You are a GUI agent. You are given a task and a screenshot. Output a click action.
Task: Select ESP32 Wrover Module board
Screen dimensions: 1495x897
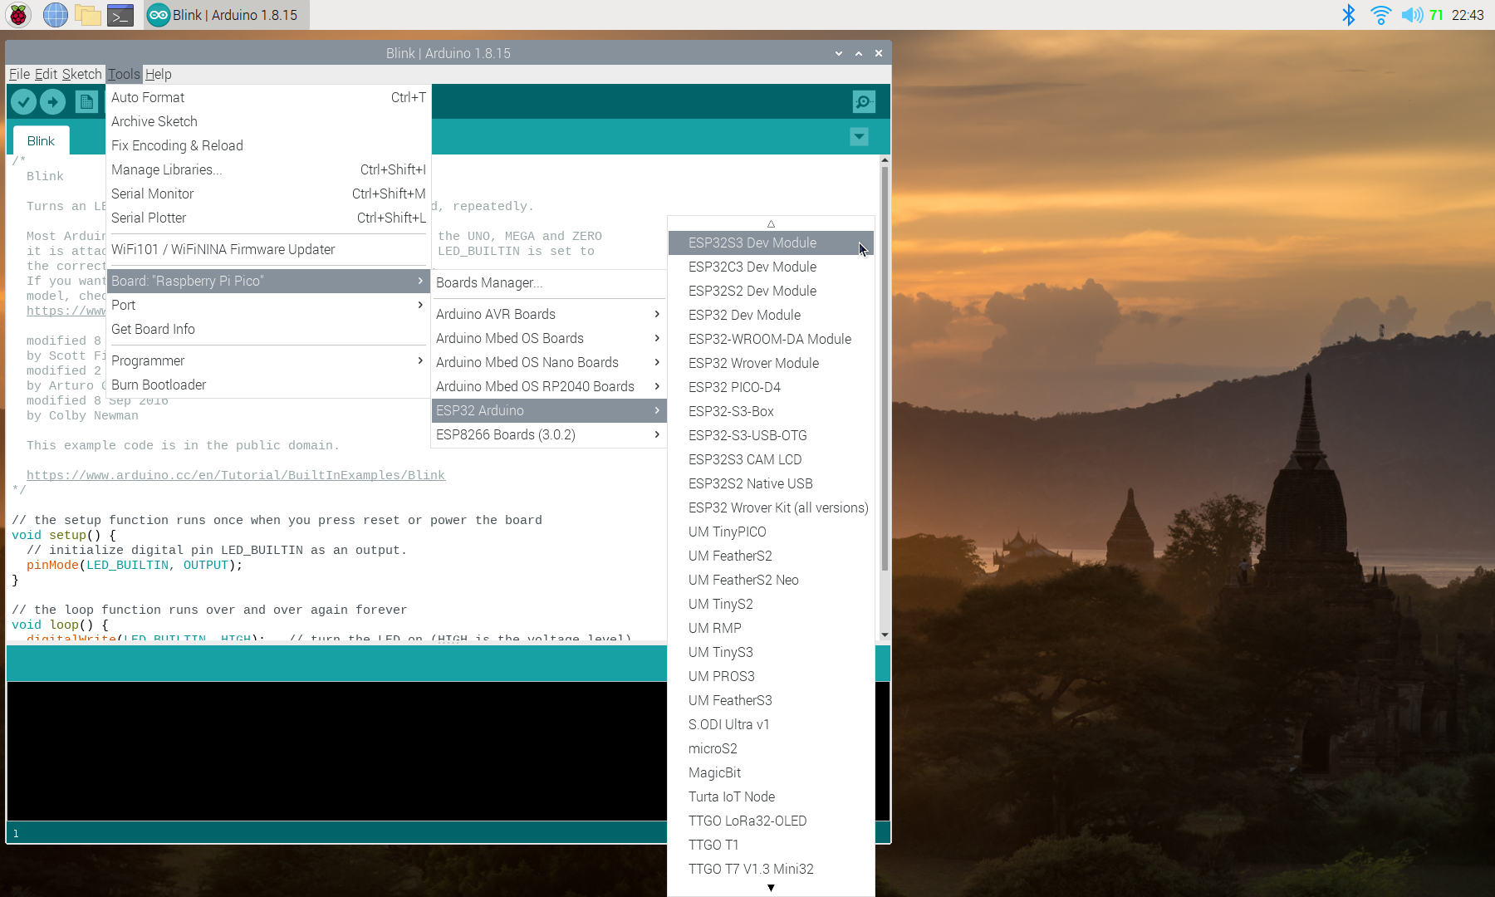pos(771,363)
